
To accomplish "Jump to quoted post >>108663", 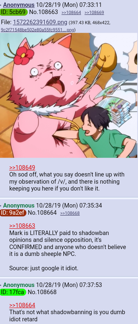I will pos(22,226).
